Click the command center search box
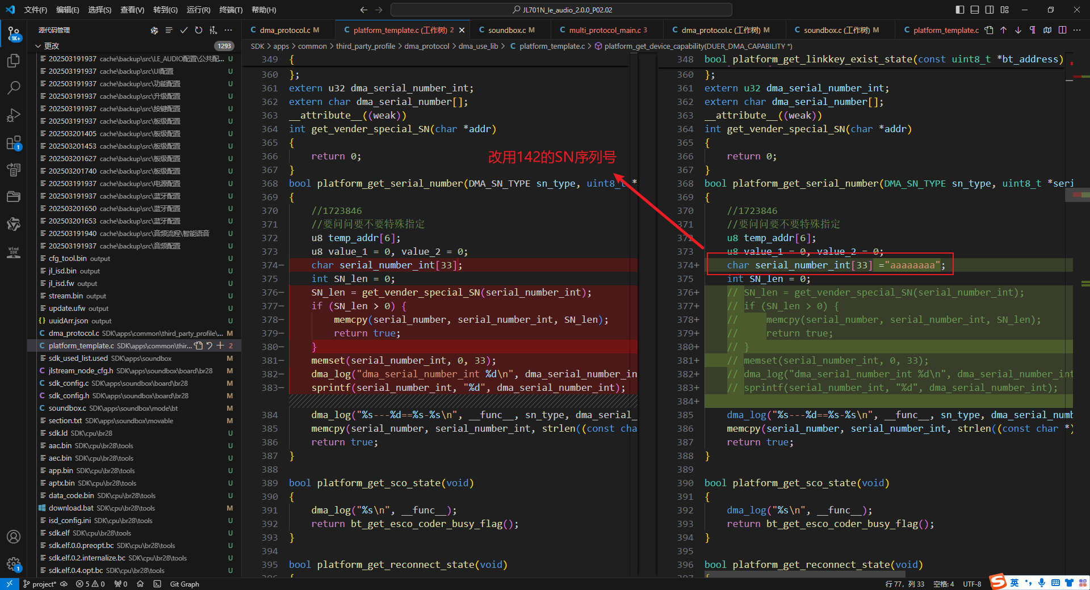Image resolution: width=1090 pixels, height=590 pixels. pyautogui.click(x=561, y=10)
